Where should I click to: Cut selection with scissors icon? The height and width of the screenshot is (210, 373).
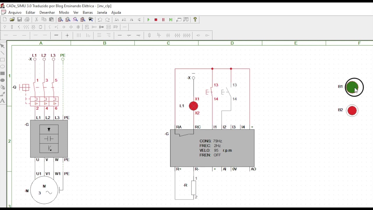coord(37,20)
